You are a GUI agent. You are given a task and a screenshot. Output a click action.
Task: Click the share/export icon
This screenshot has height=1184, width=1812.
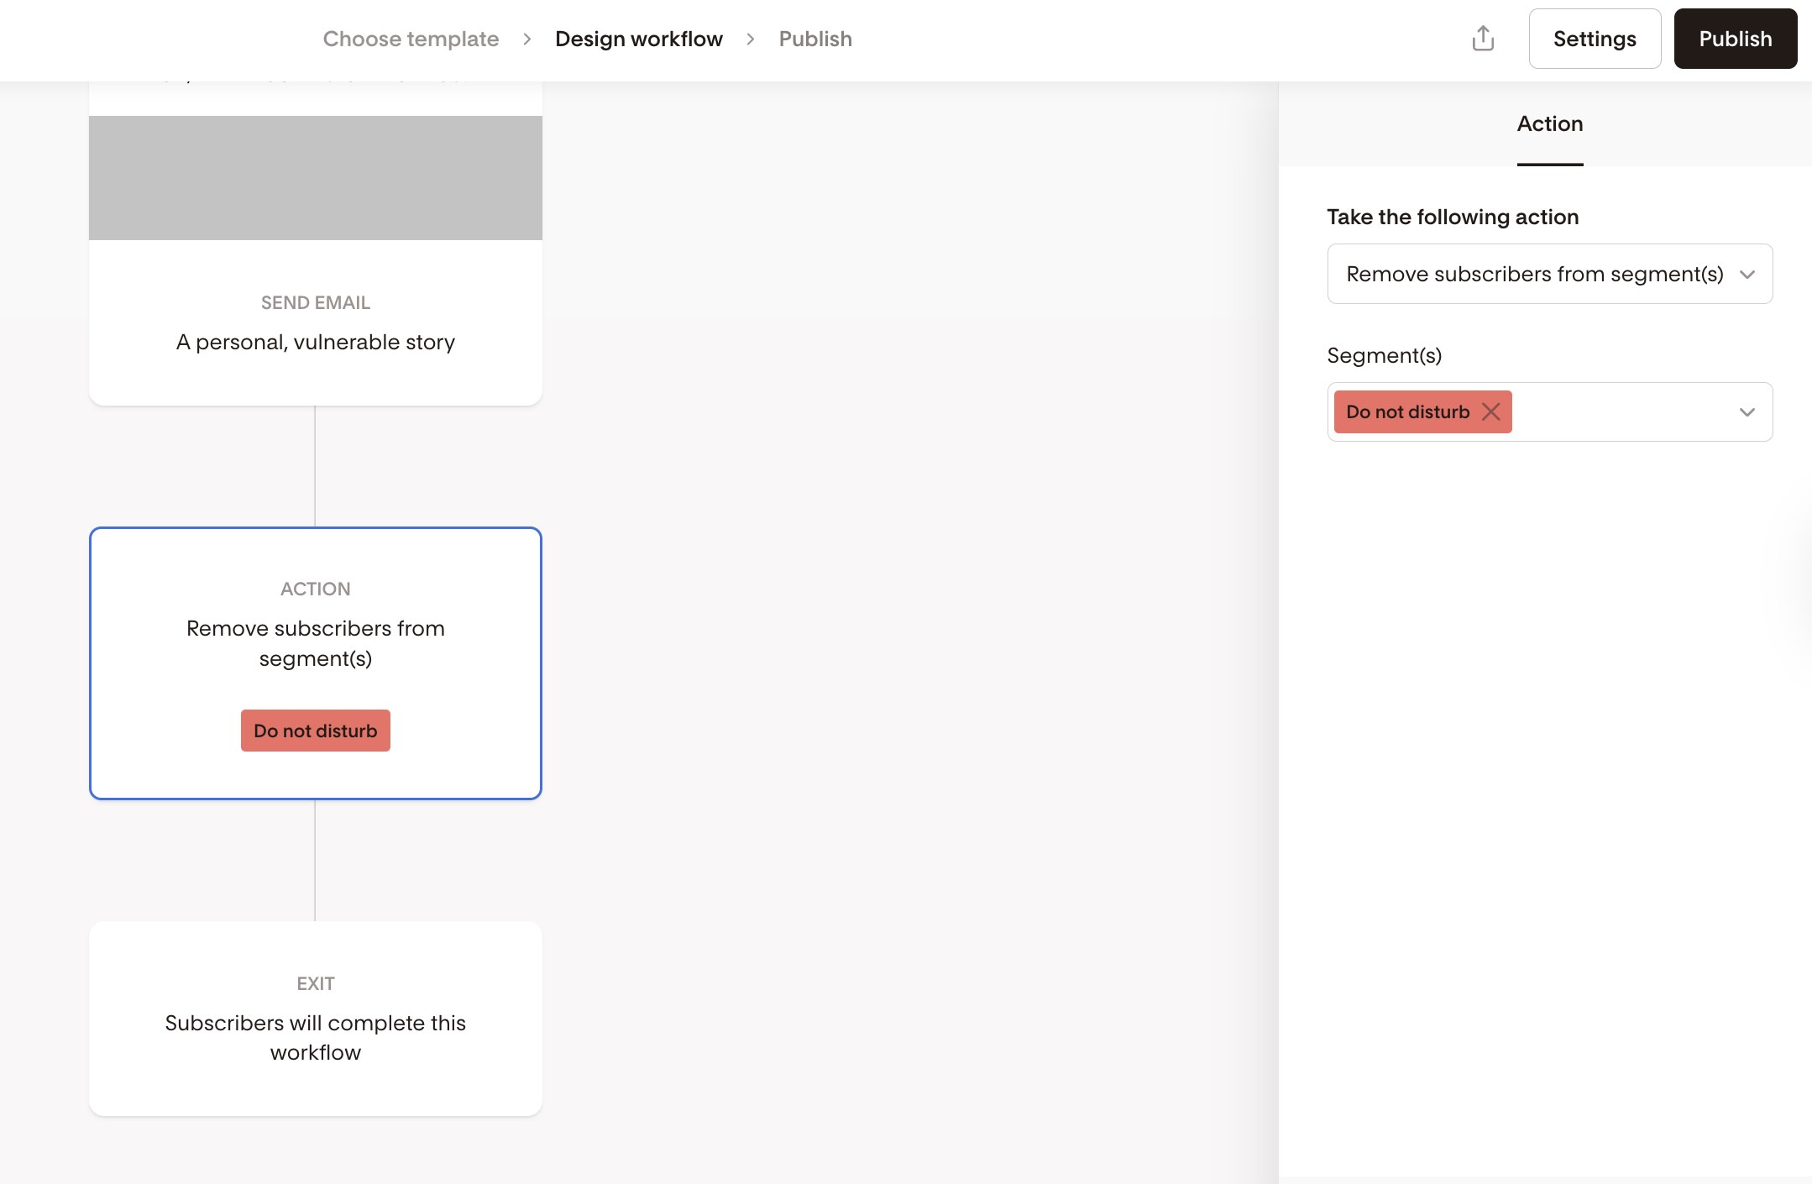click(1483, 39)
